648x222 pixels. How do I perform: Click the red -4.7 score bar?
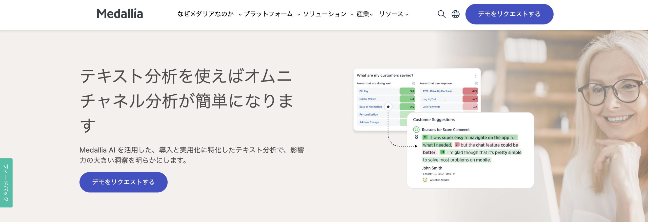[x=470, y=99]
